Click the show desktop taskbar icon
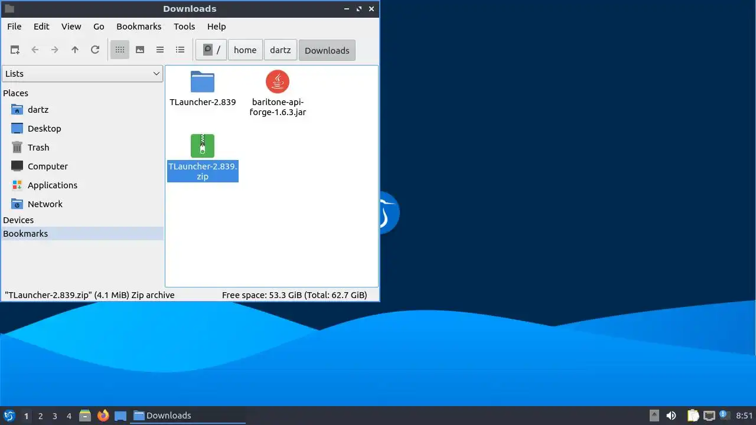 tap(120, 416)
